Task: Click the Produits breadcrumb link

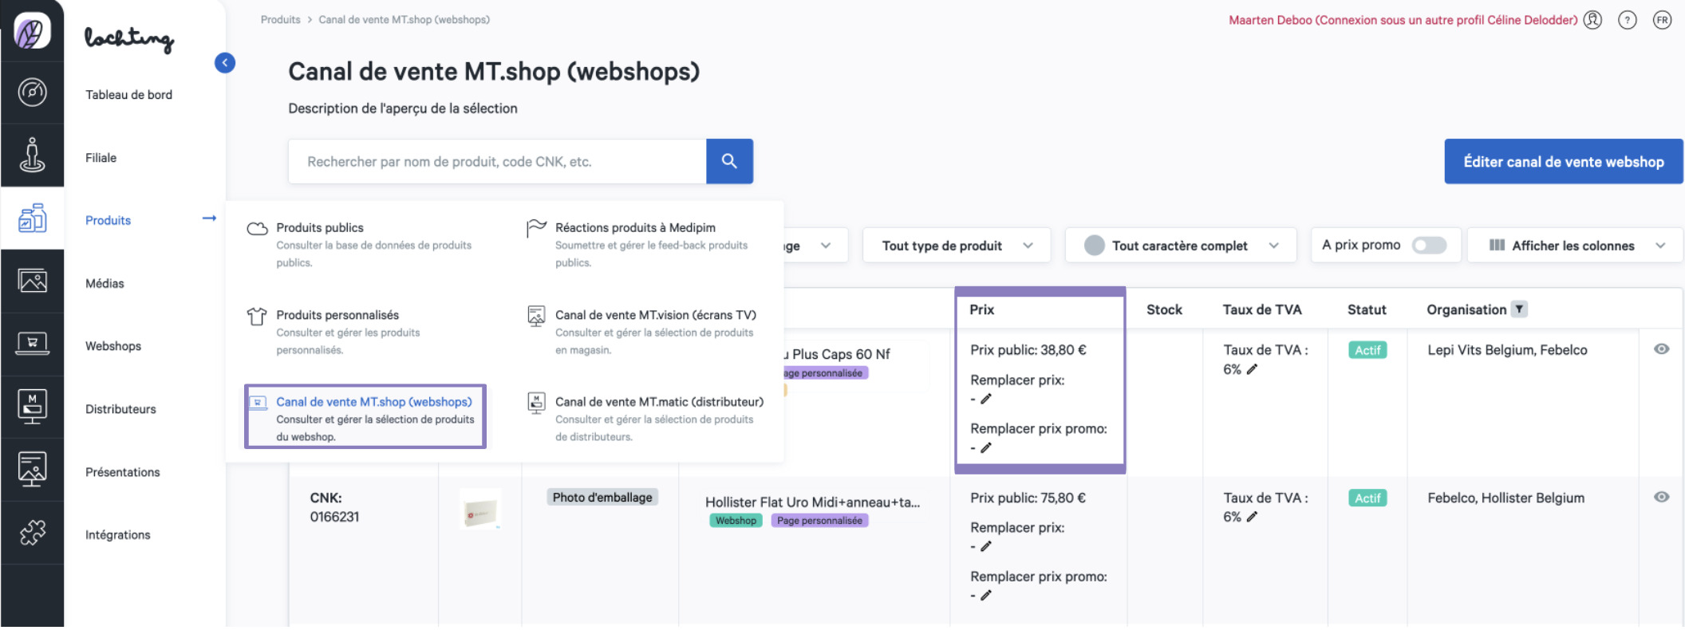Action: coord(280,20)
